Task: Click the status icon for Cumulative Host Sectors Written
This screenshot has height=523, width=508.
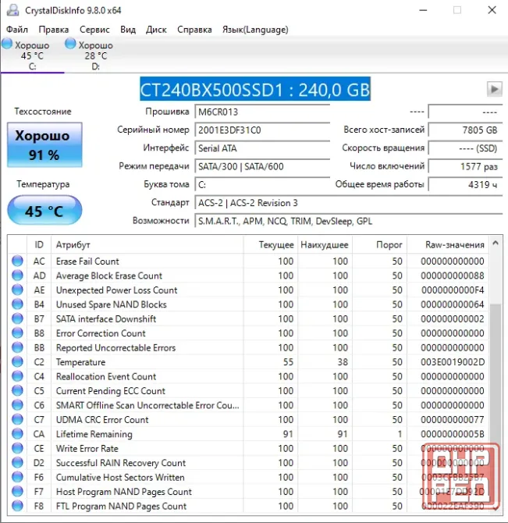Action: (17, 477)
